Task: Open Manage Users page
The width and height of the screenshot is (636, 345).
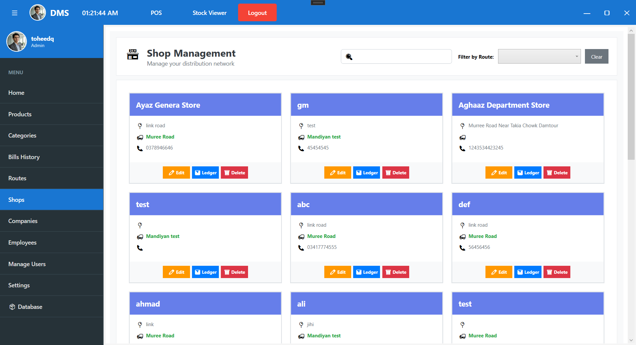Action: click(x=52, y=264)
